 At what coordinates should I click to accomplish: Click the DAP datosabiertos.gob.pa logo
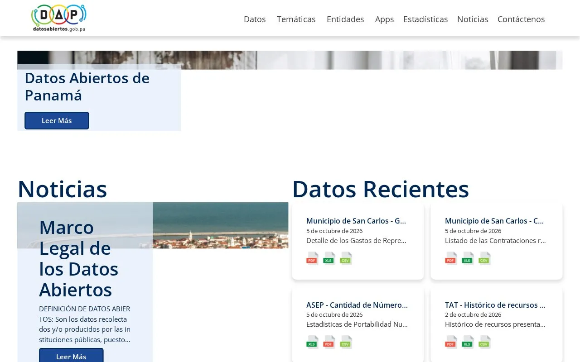point(59,18)
